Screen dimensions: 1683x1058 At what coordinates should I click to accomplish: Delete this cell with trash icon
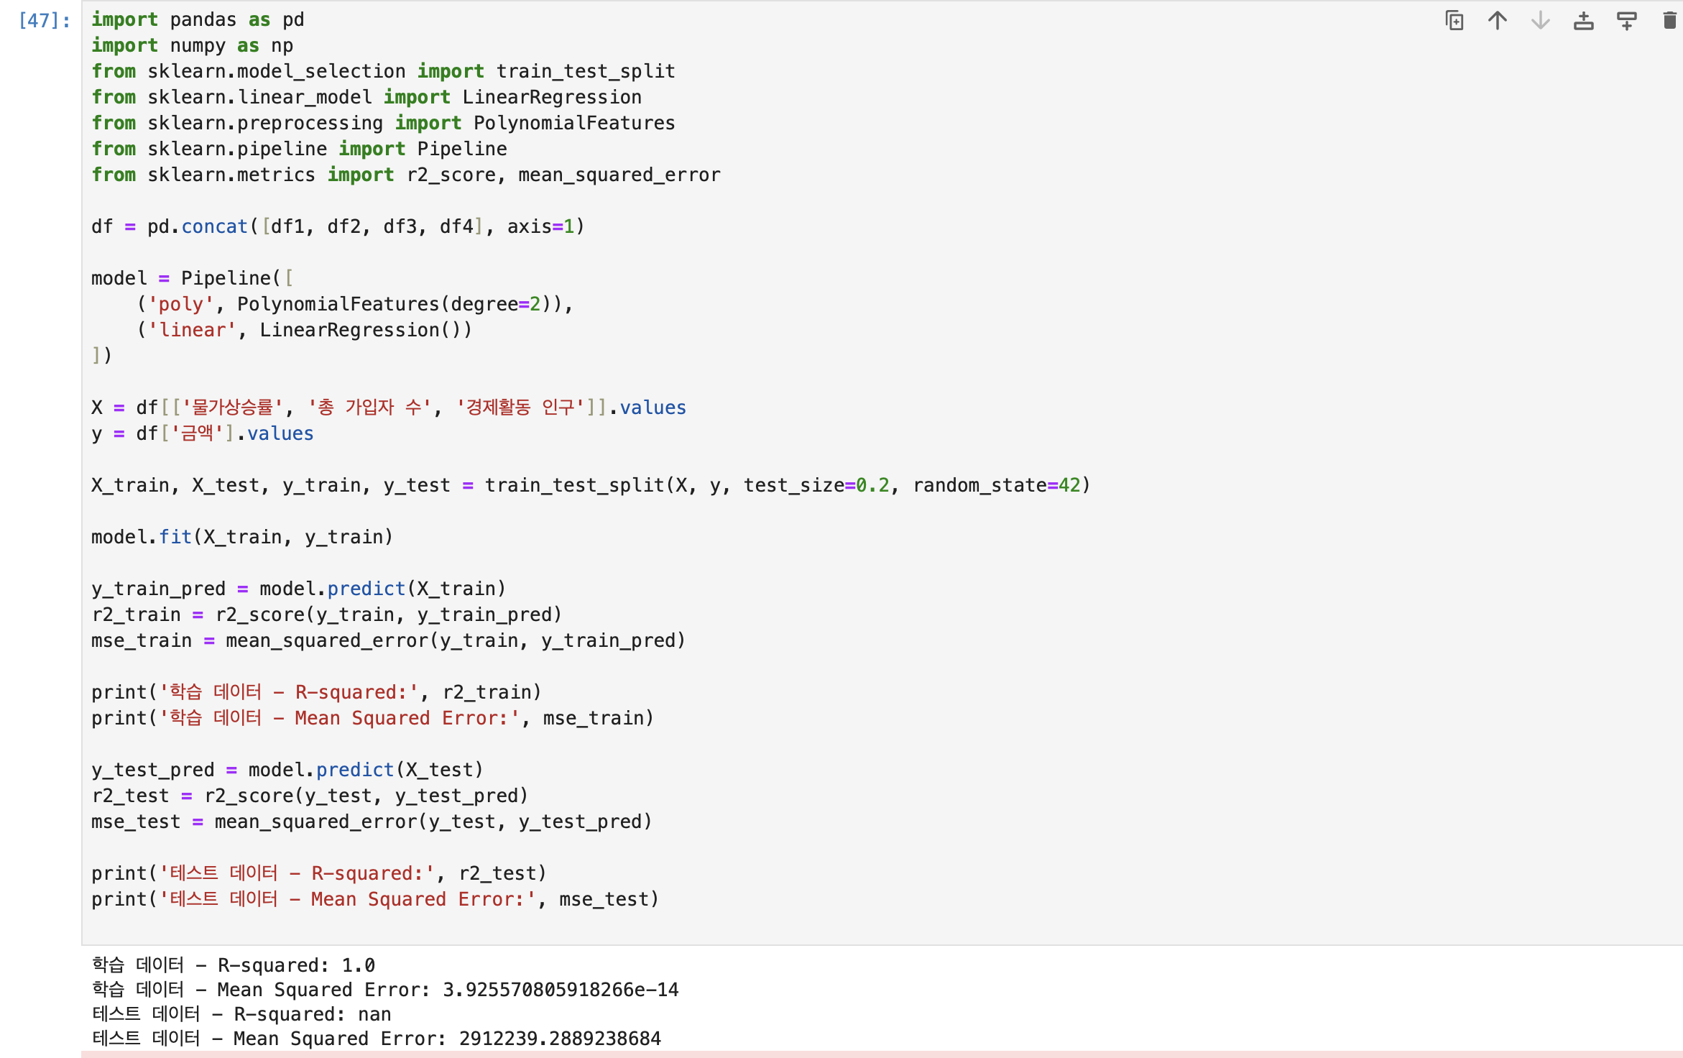(1669, 21)
